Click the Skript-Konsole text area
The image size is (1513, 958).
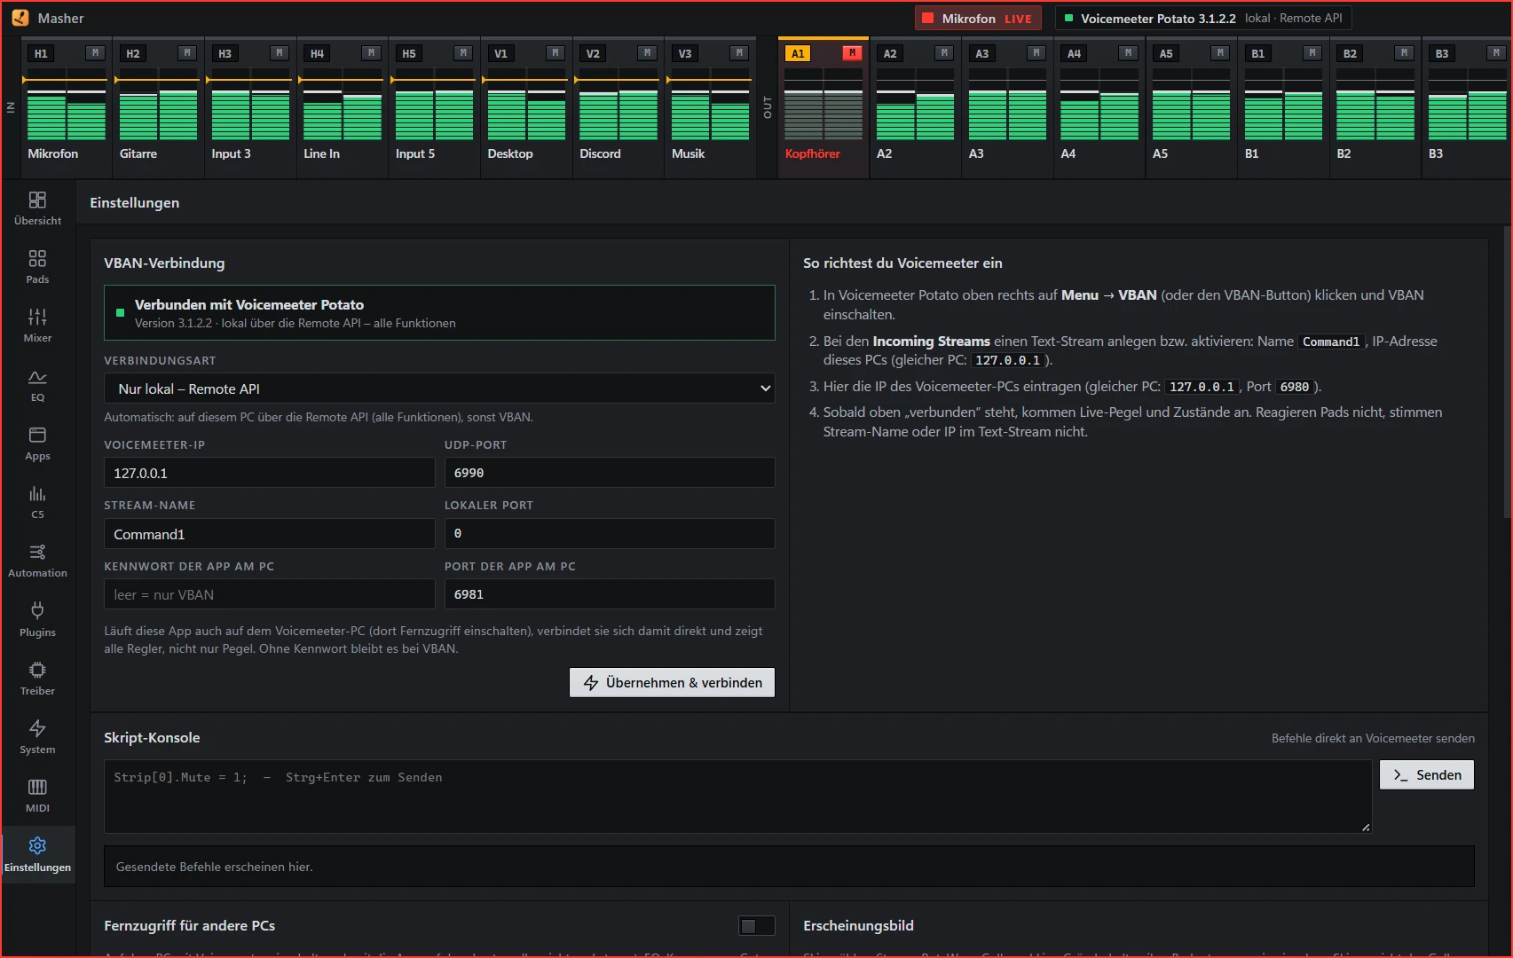pos(737,797)
